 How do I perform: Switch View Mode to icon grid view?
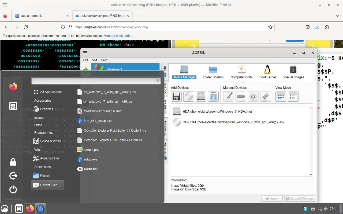pos(281,97)
